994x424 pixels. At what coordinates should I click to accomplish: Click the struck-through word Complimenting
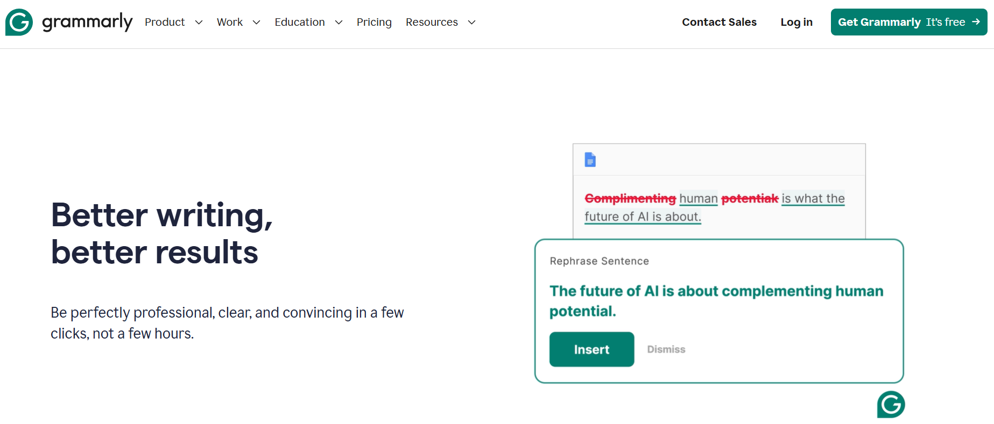click(x=630, y=199)
